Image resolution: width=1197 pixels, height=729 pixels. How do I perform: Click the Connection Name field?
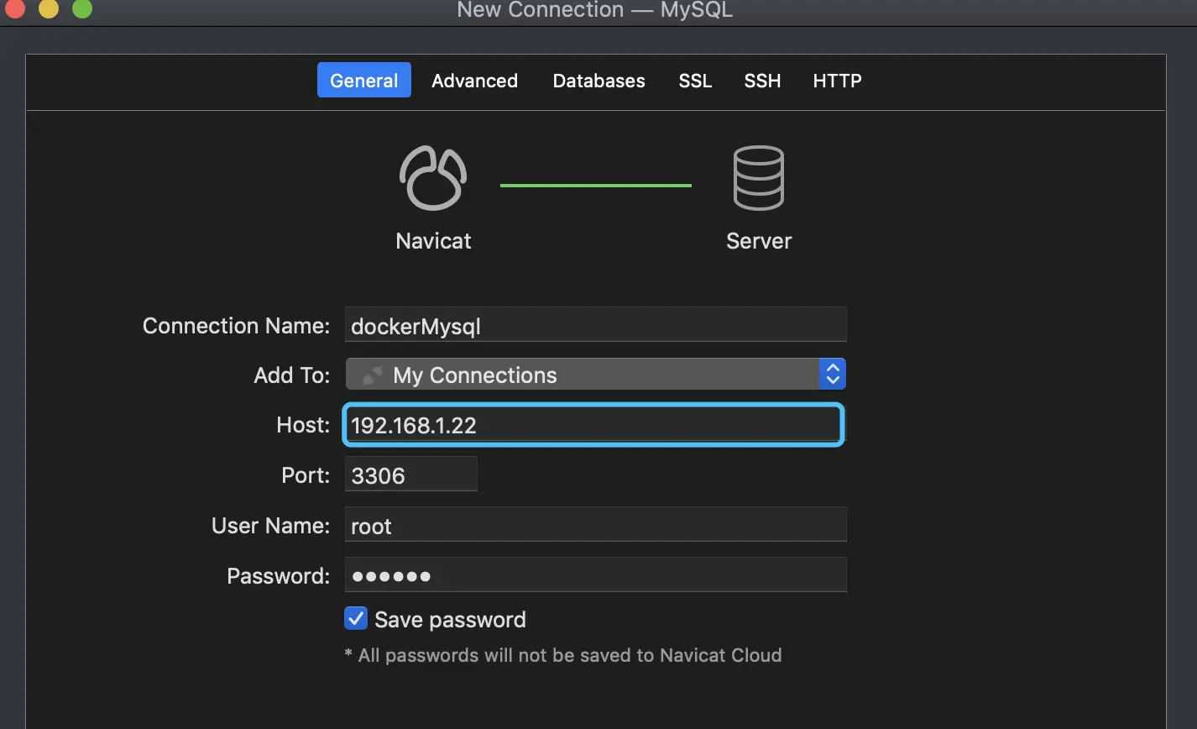point(595,325)
